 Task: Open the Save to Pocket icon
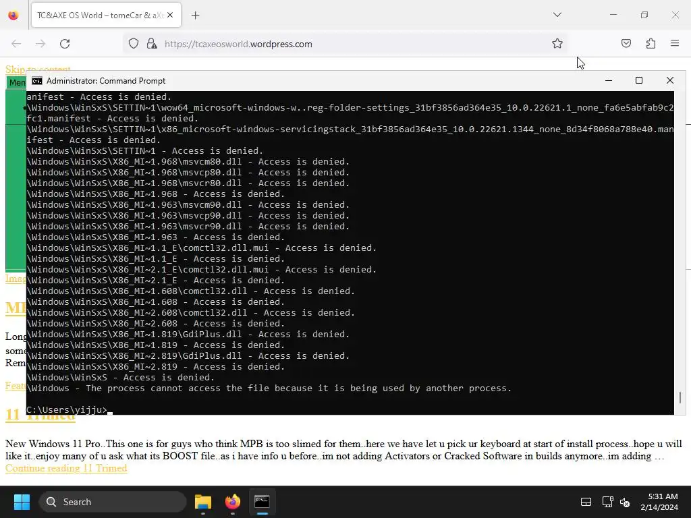point(626,44)
